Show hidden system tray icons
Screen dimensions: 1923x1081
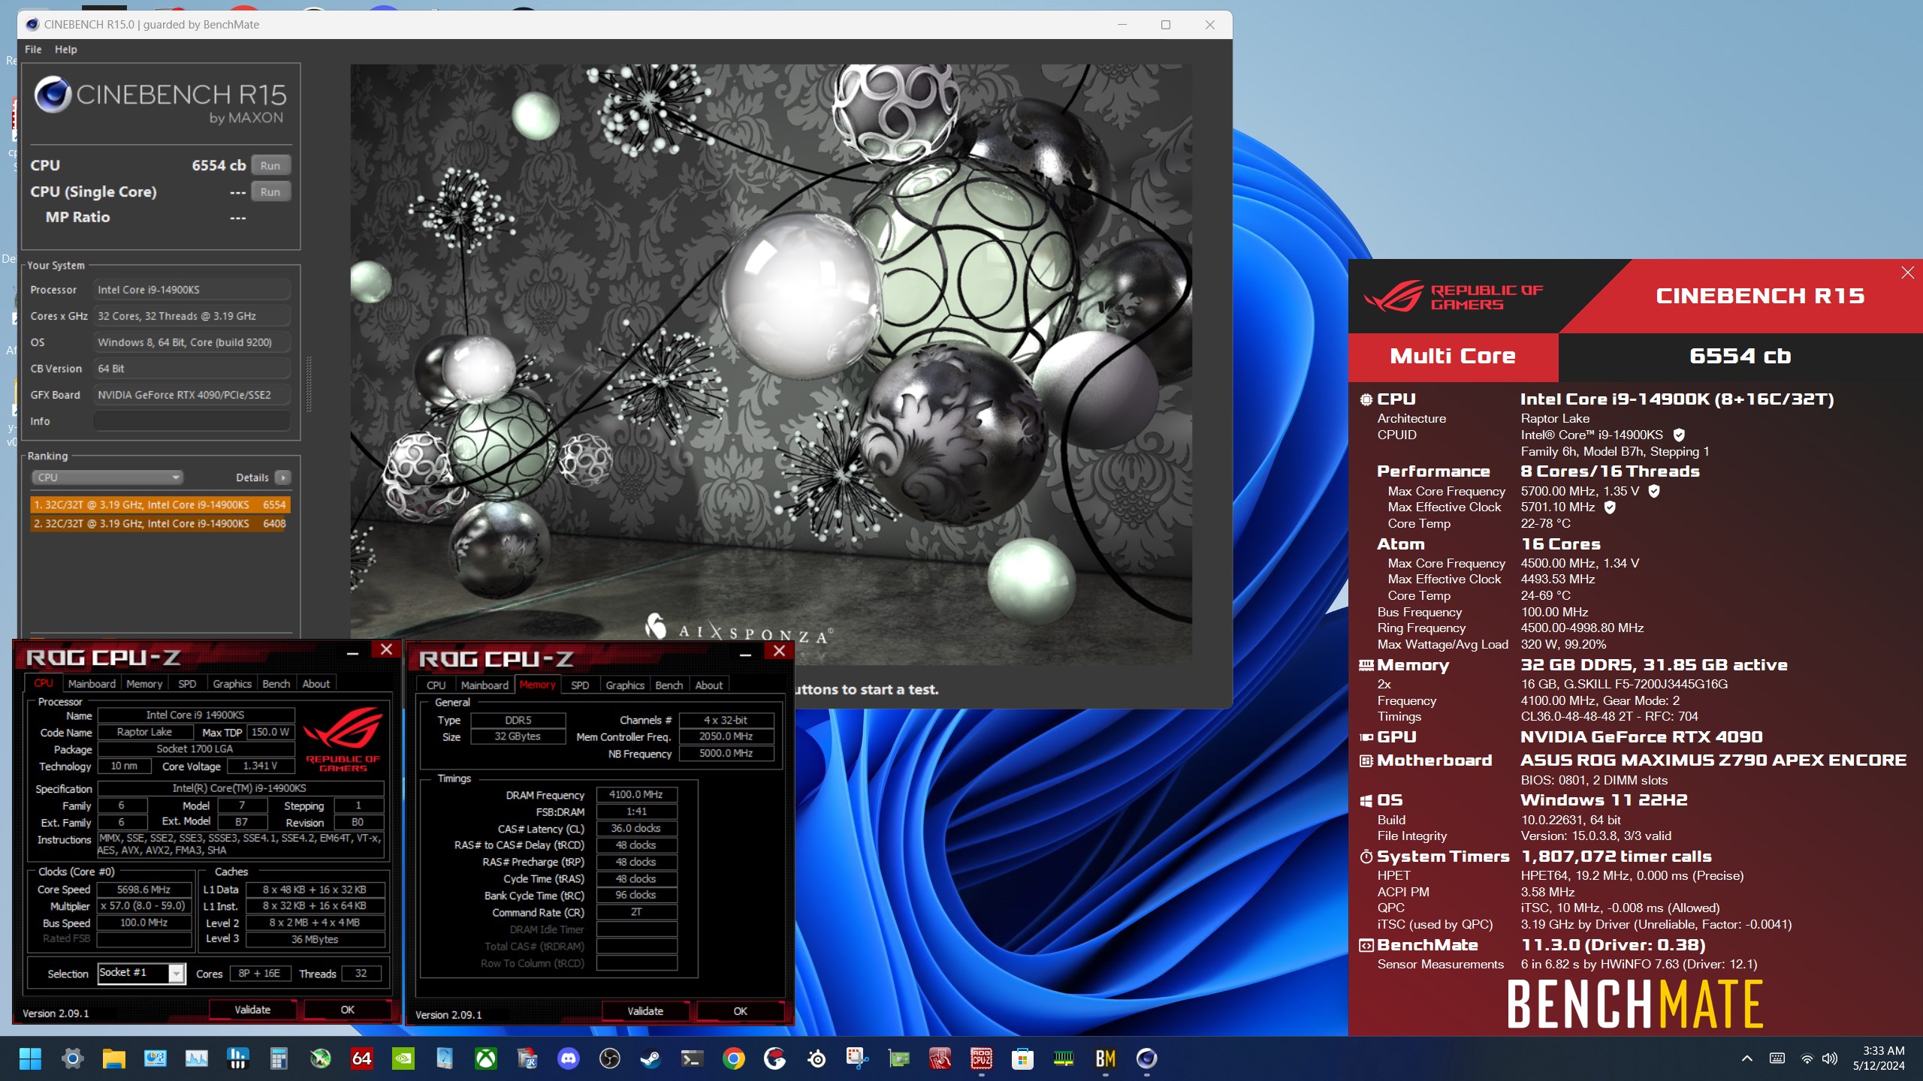1747,1058
